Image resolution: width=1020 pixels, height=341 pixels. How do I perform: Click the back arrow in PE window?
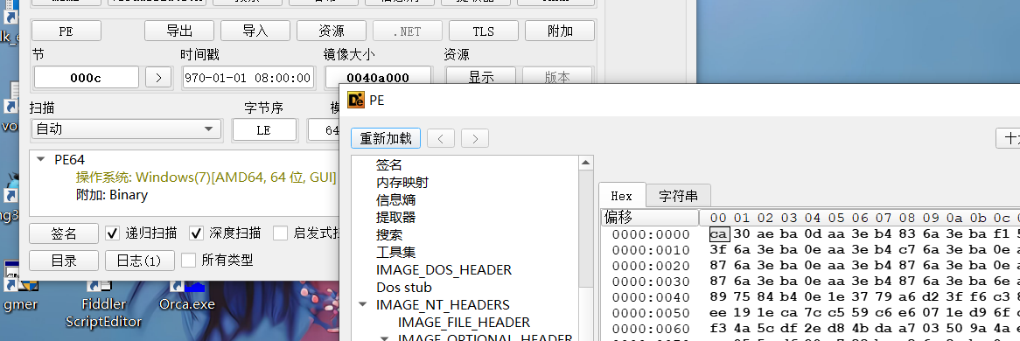(x=441, y=139)
